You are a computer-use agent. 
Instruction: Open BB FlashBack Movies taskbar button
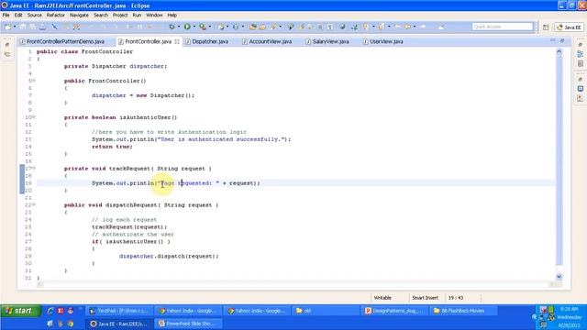point(462,311)
